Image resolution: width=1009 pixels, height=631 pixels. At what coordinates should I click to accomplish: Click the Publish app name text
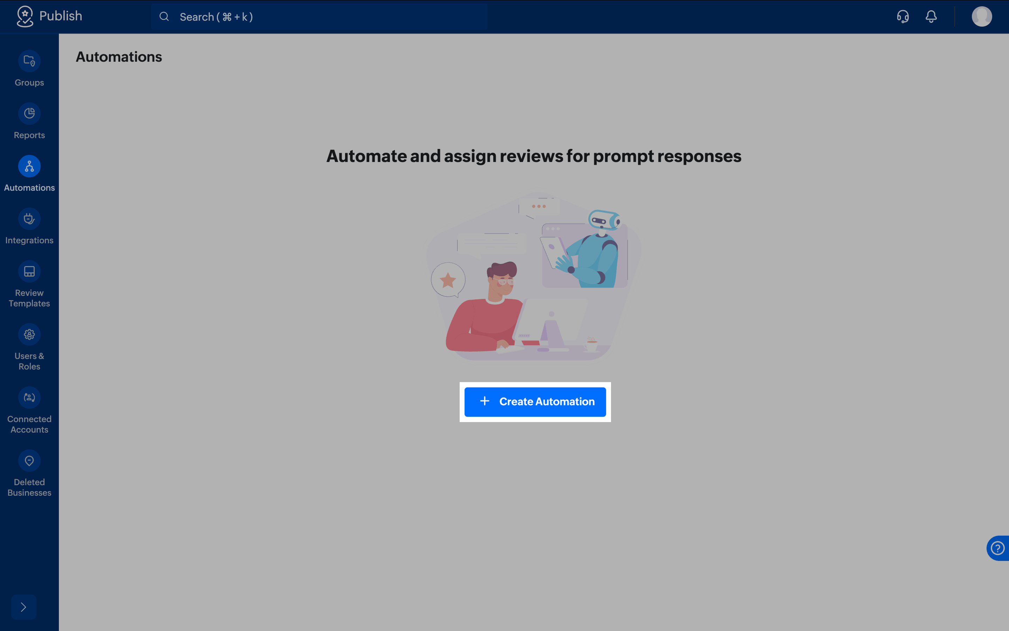coord(61,16)
